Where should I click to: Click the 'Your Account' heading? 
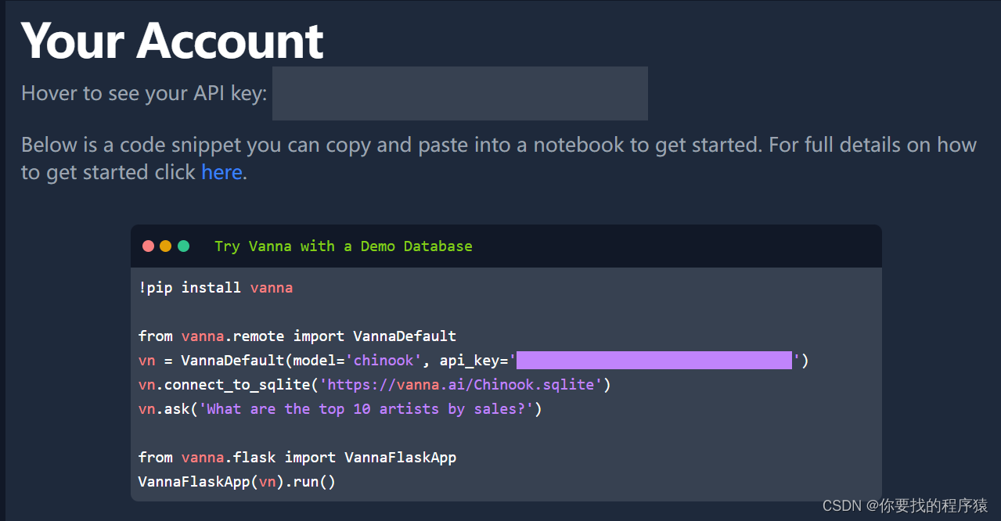[x=172, y=41]
